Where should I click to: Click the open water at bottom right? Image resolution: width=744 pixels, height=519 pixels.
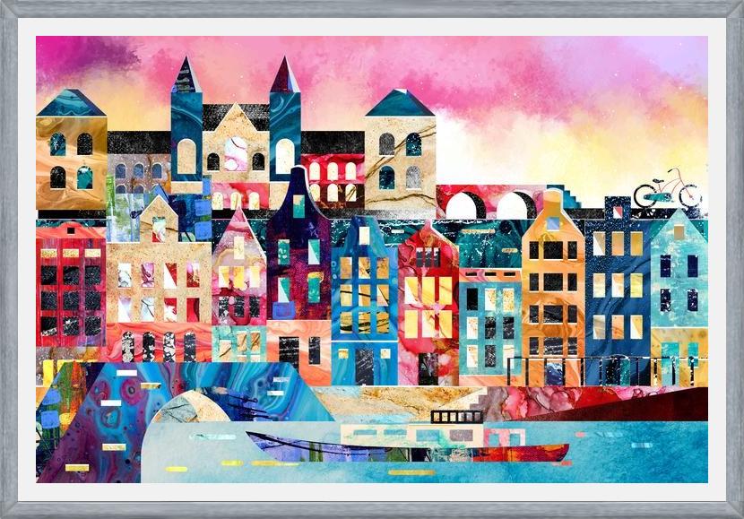[645, 457]
